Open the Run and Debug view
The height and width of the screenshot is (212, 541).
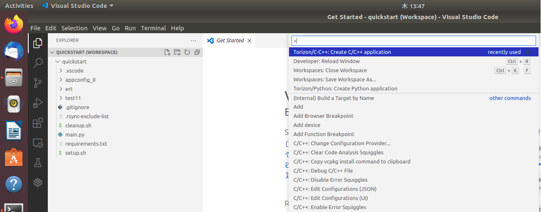coord(38,102)
